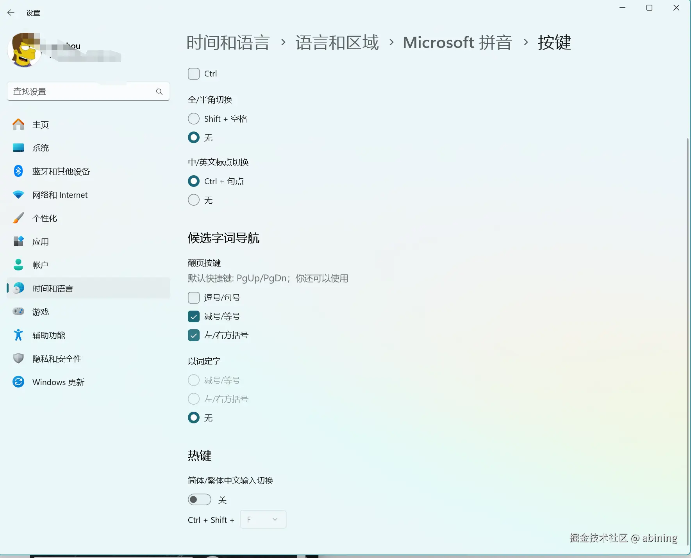Open 蓝牙和其他设备 settings
Screen dimensions: 691x558
click(x=88, y=171)
